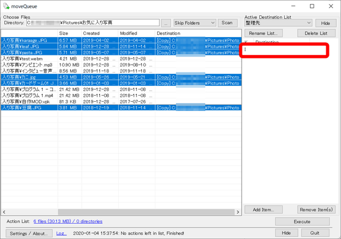Image resolution: width=341 pixels, height=239 pixels.
Task: Select the pasta.JPG file row
Action: 121,52
